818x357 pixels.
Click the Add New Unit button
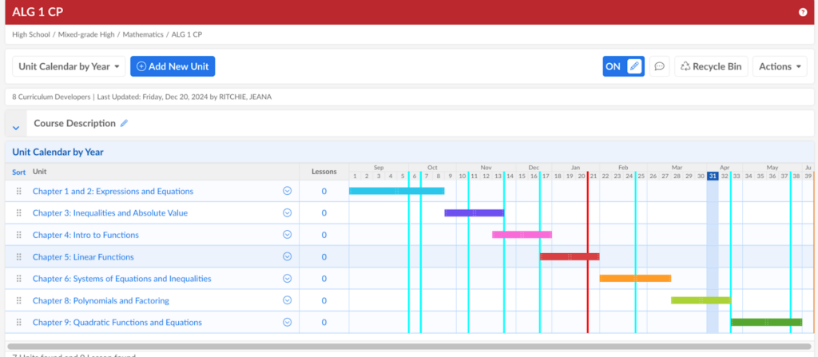173,66
